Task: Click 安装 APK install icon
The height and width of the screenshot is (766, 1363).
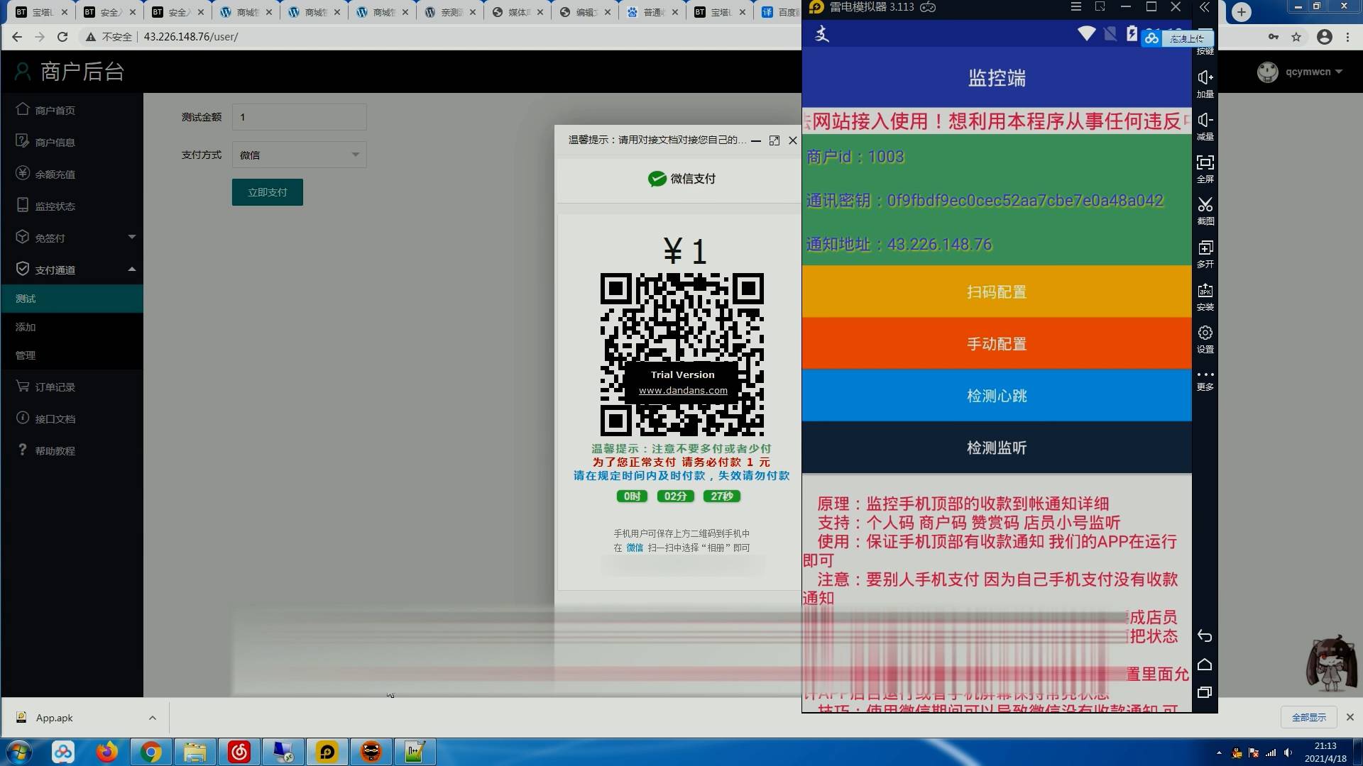Action: tap(1205, 296)
